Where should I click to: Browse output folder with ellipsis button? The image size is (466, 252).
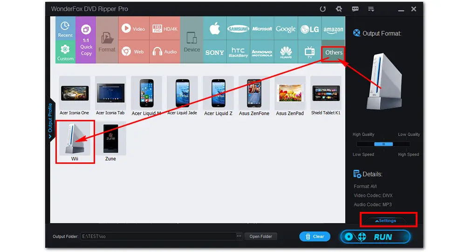pyautogui.click(x=239, y=236)
